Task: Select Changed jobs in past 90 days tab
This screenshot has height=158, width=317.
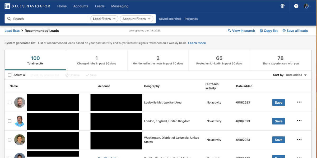Action: 97,60
